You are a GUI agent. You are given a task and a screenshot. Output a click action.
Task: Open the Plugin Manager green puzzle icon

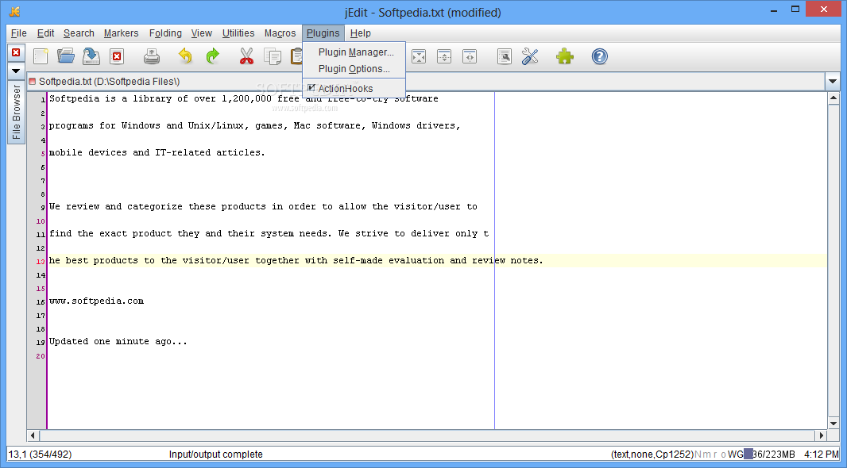coord(564,56)
